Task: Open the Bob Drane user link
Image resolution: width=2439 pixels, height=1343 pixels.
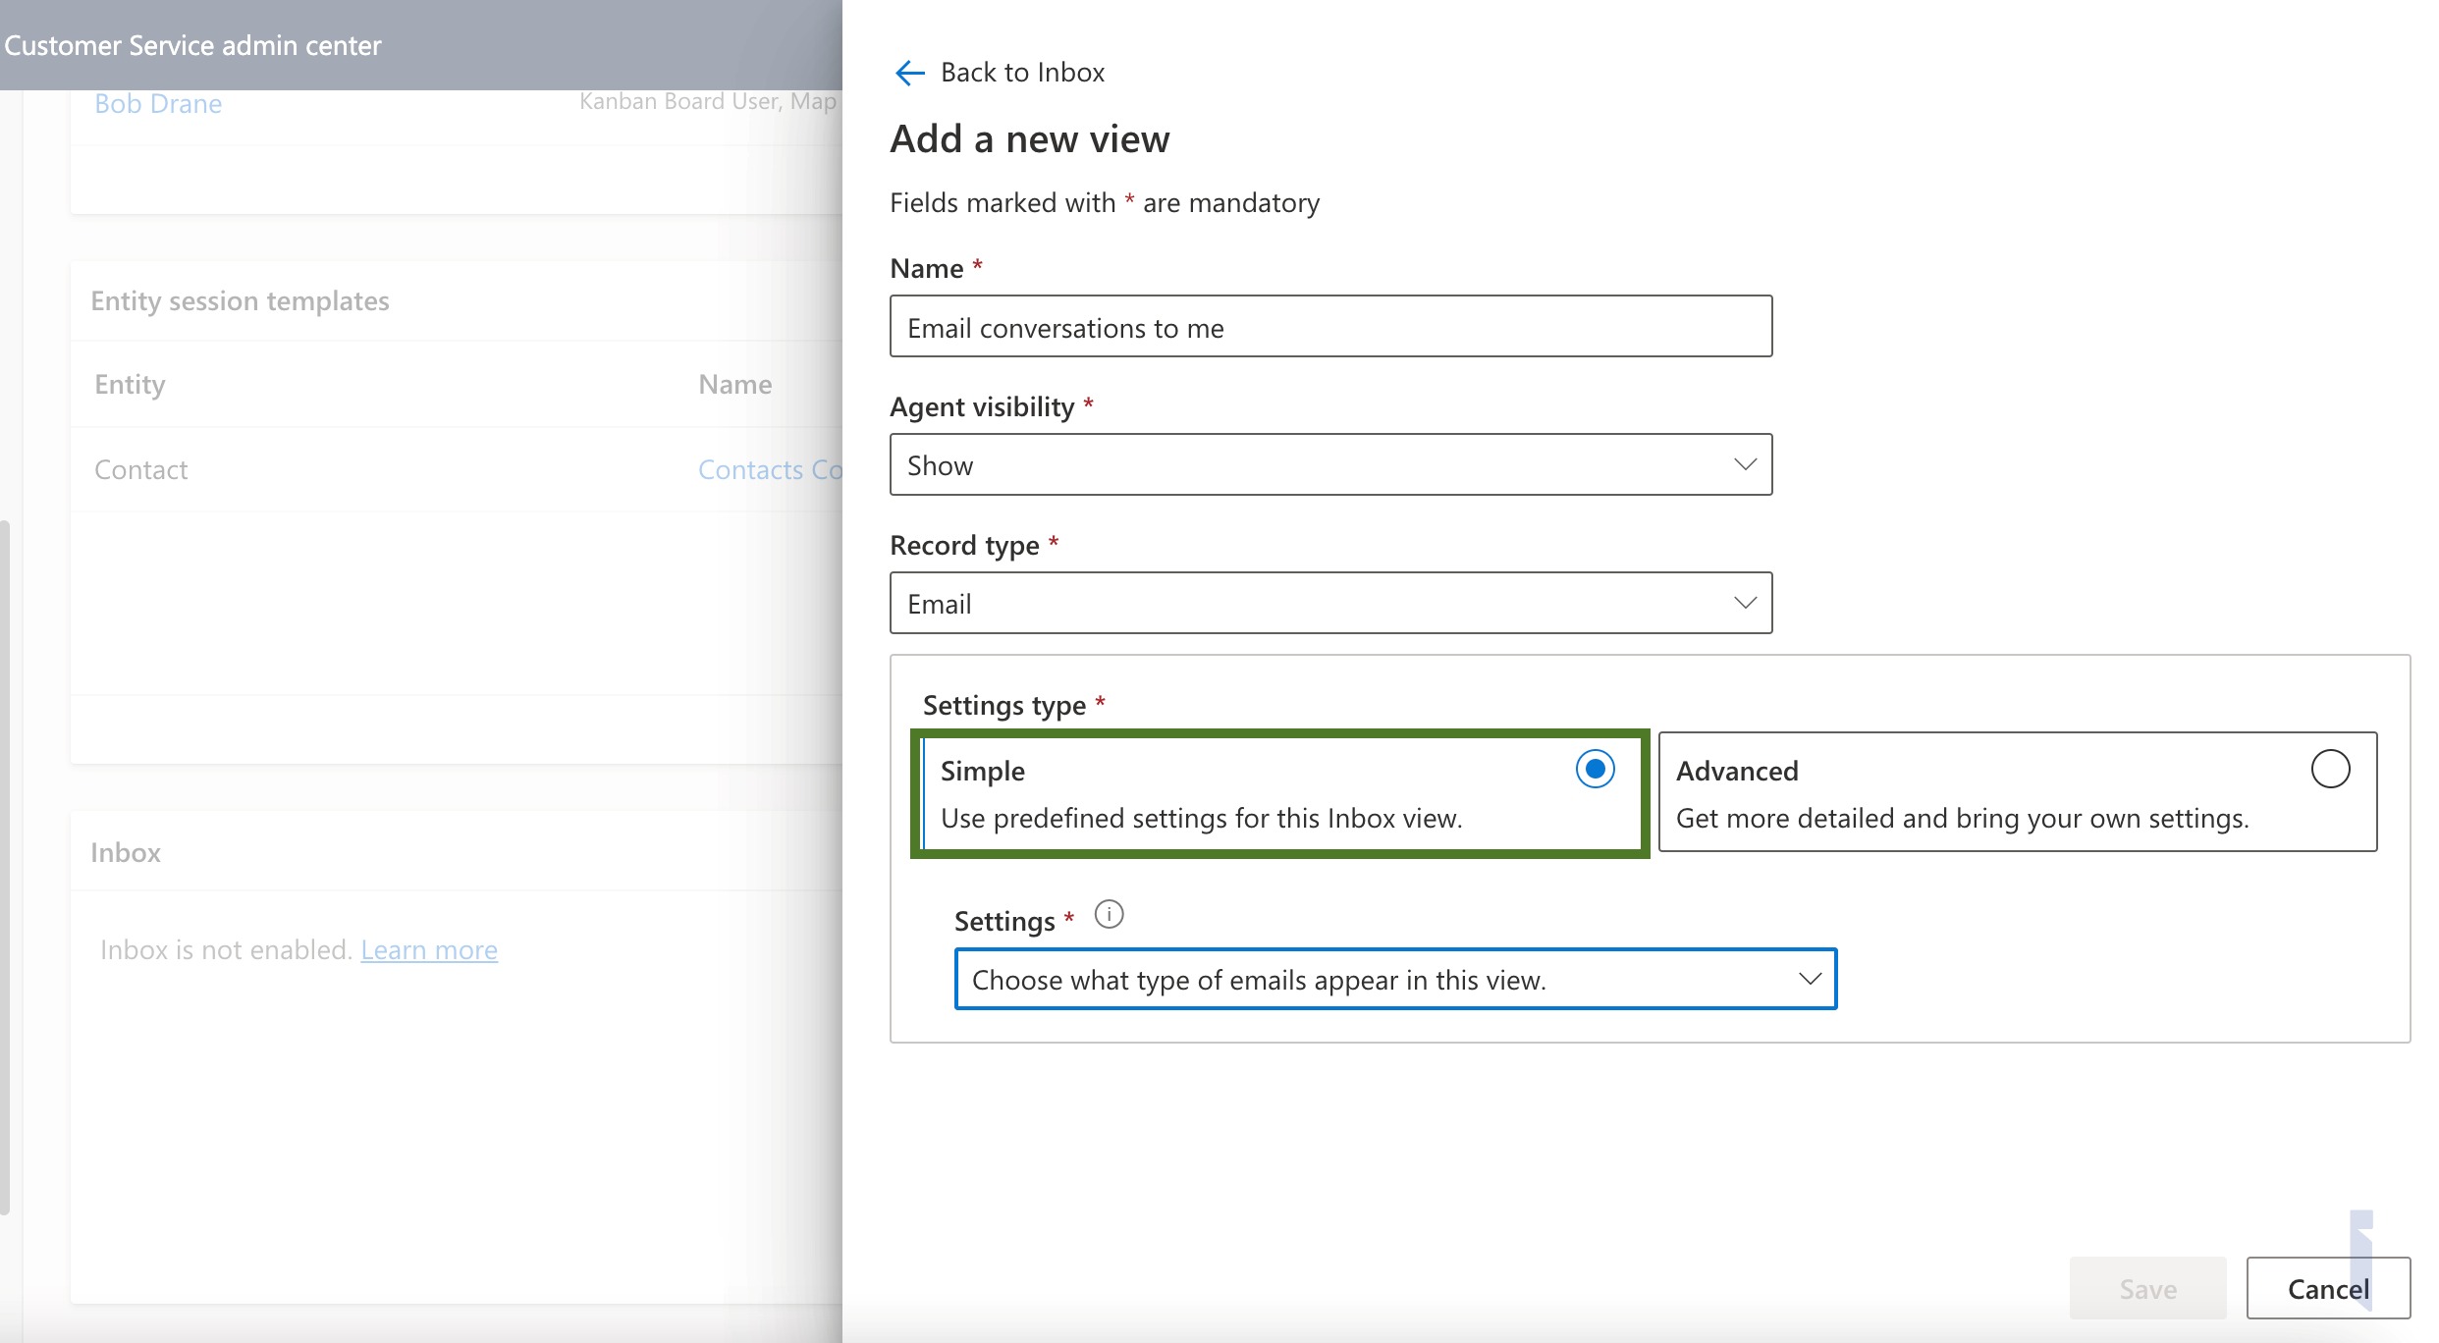Action: coord(158,104)
